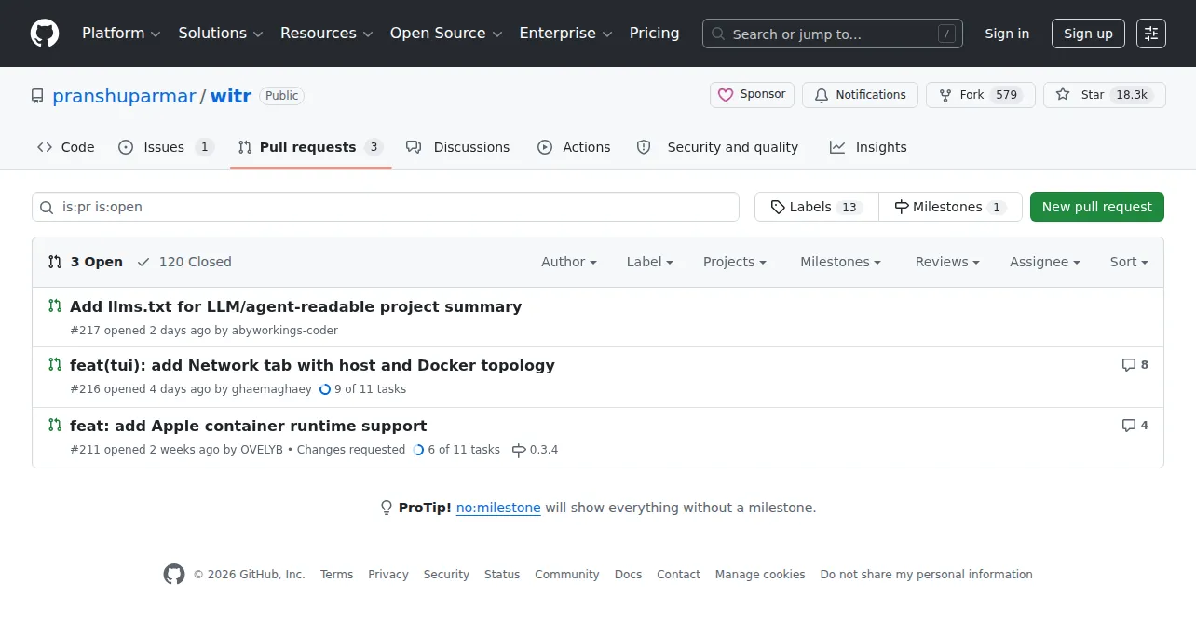Expand the Resources menu
This screenshot has height=624, width=1196.
click(x=326, y=34)
